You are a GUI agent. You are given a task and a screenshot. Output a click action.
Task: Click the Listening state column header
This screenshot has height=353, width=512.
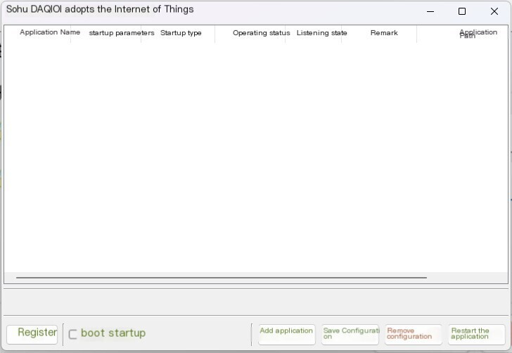point(314,34)
